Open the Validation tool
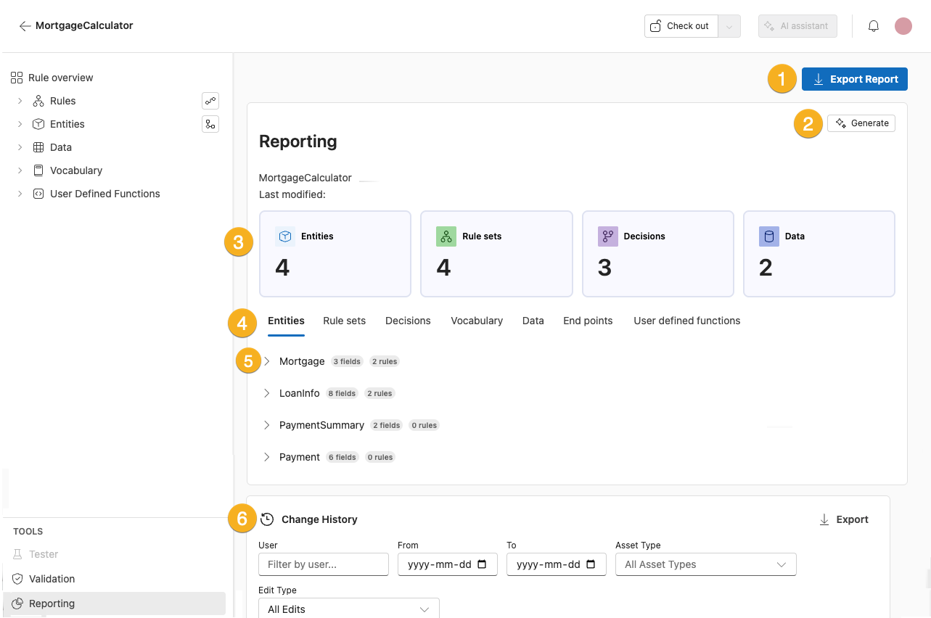 52,579
